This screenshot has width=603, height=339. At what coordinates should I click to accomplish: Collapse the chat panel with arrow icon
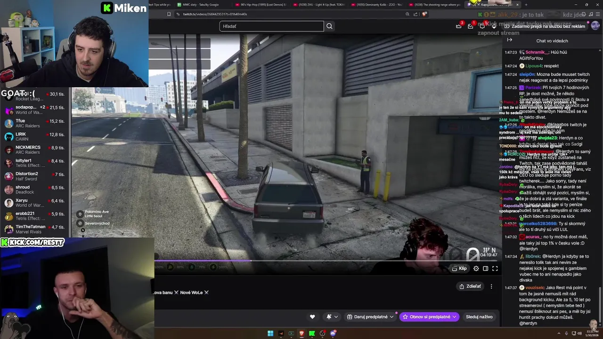pos(509,40)
